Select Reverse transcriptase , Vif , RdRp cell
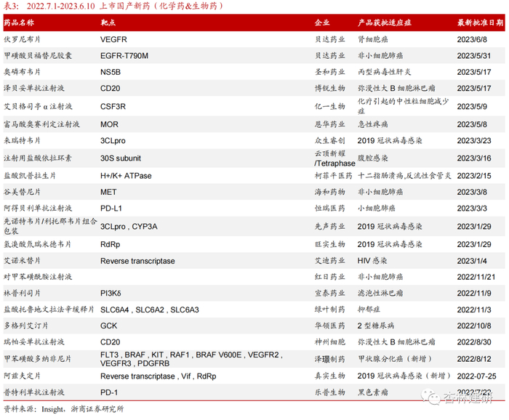This screenshot has height=420, width=509. pos(159,376)
